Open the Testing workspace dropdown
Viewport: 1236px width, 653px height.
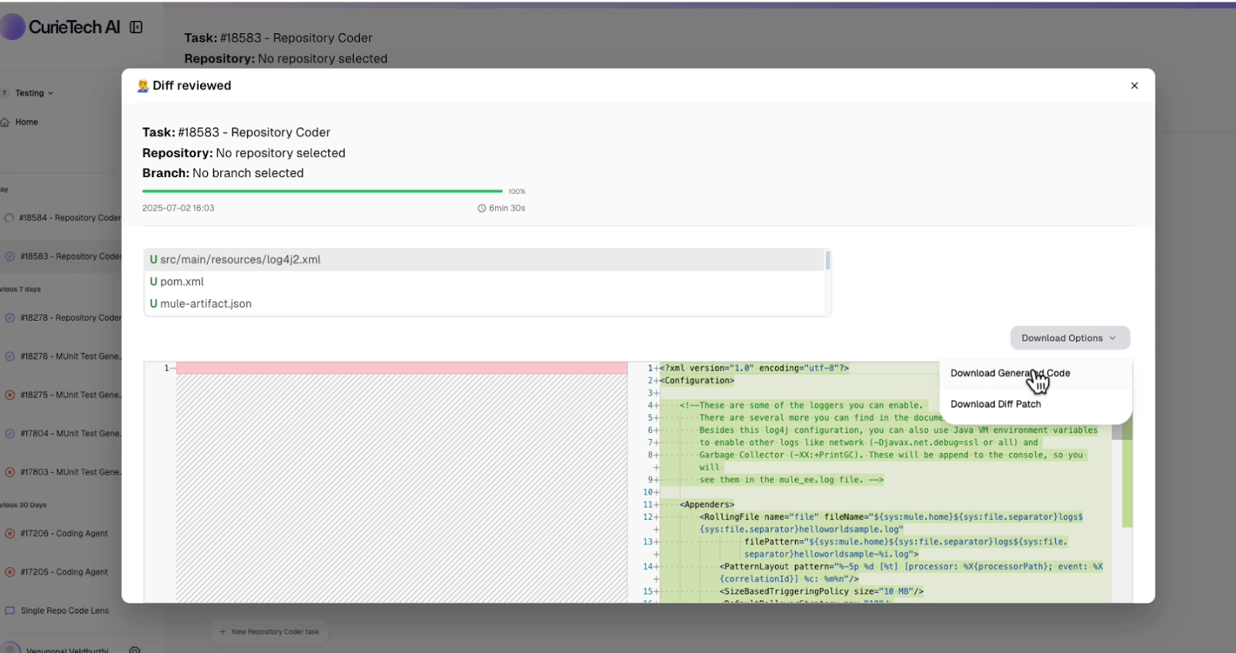click(34, 93)
